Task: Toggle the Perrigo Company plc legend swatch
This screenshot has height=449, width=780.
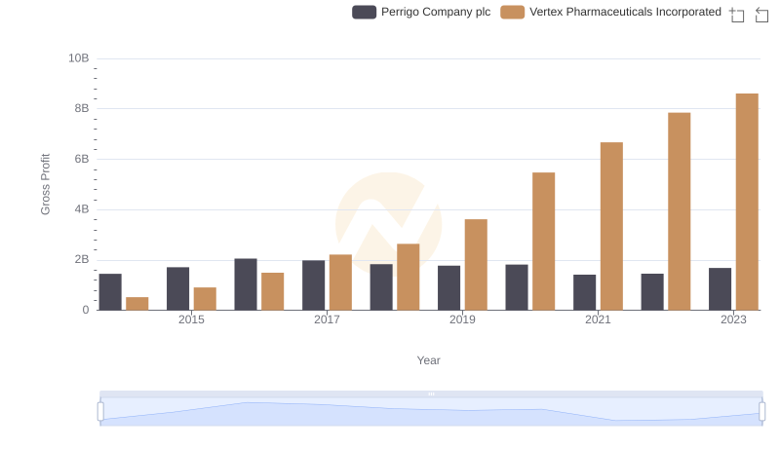Action: click(365, 13)
